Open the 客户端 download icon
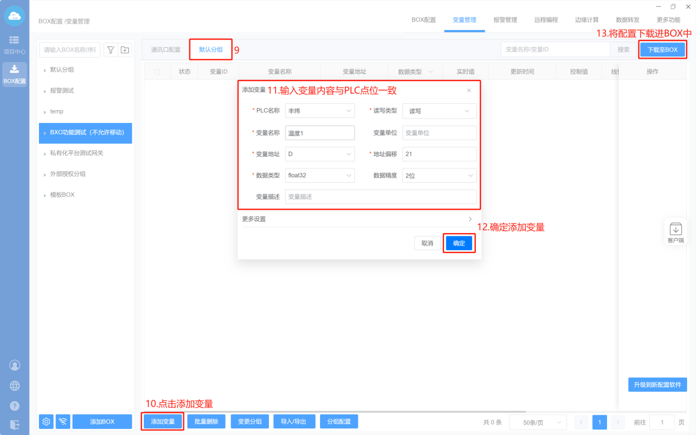The width and height of the screenshot is (696, 435). click(675, 229)
